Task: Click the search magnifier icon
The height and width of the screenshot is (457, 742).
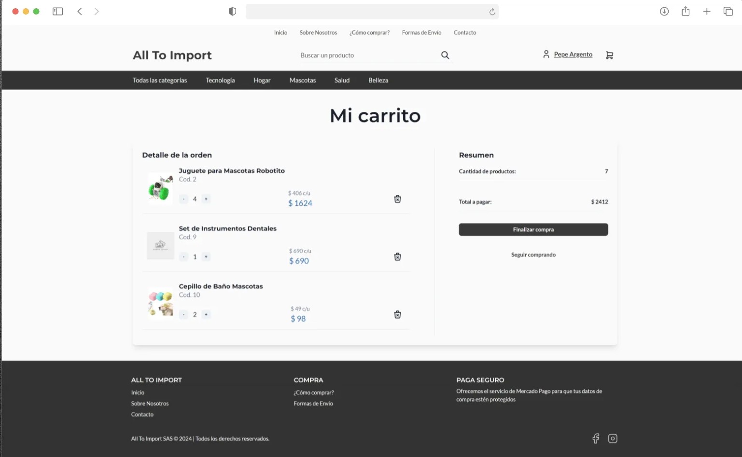Action: [x=445, y=55]
